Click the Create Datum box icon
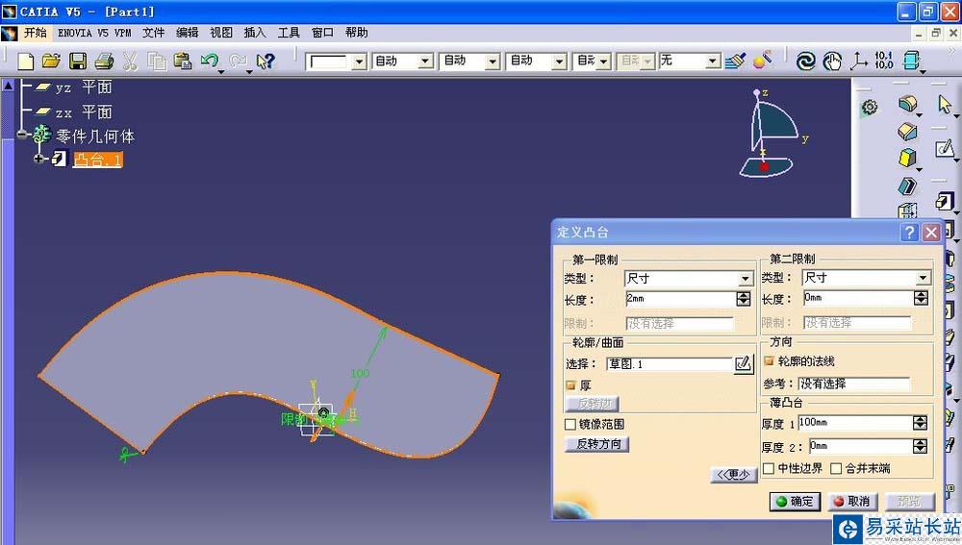962x545 pixels. 912,61
